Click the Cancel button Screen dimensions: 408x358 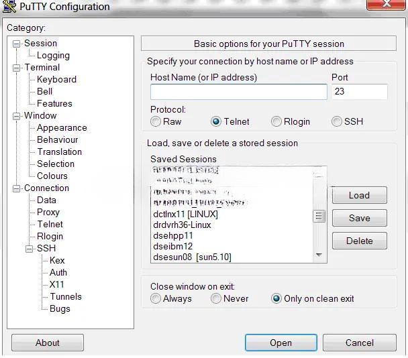(x=360, y=343)
